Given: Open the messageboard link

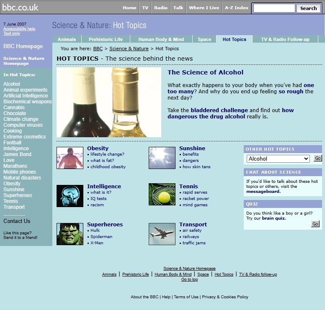Looking at the screenshot, I should [263, 192].
